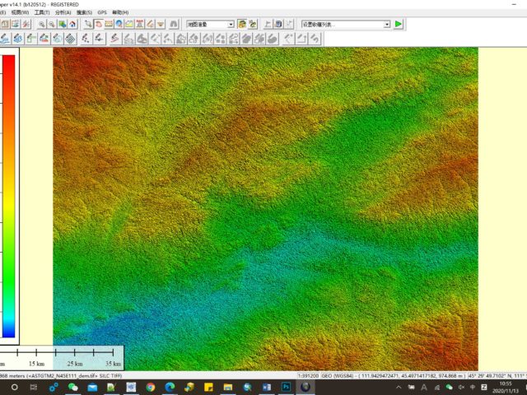The height and width of the screenshot is (395, 527).
Task: Open Photoshop from the taskbar
Action: pos(285,386)
